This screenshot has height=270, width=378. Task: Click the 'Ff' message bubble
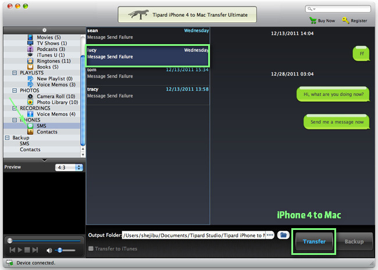click(361, 53)
